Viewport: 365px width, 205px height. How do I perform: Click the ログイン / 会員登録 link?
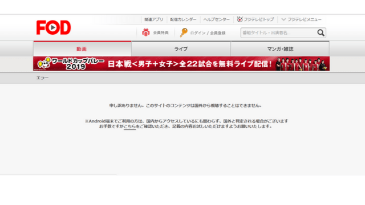pos(208,33)
